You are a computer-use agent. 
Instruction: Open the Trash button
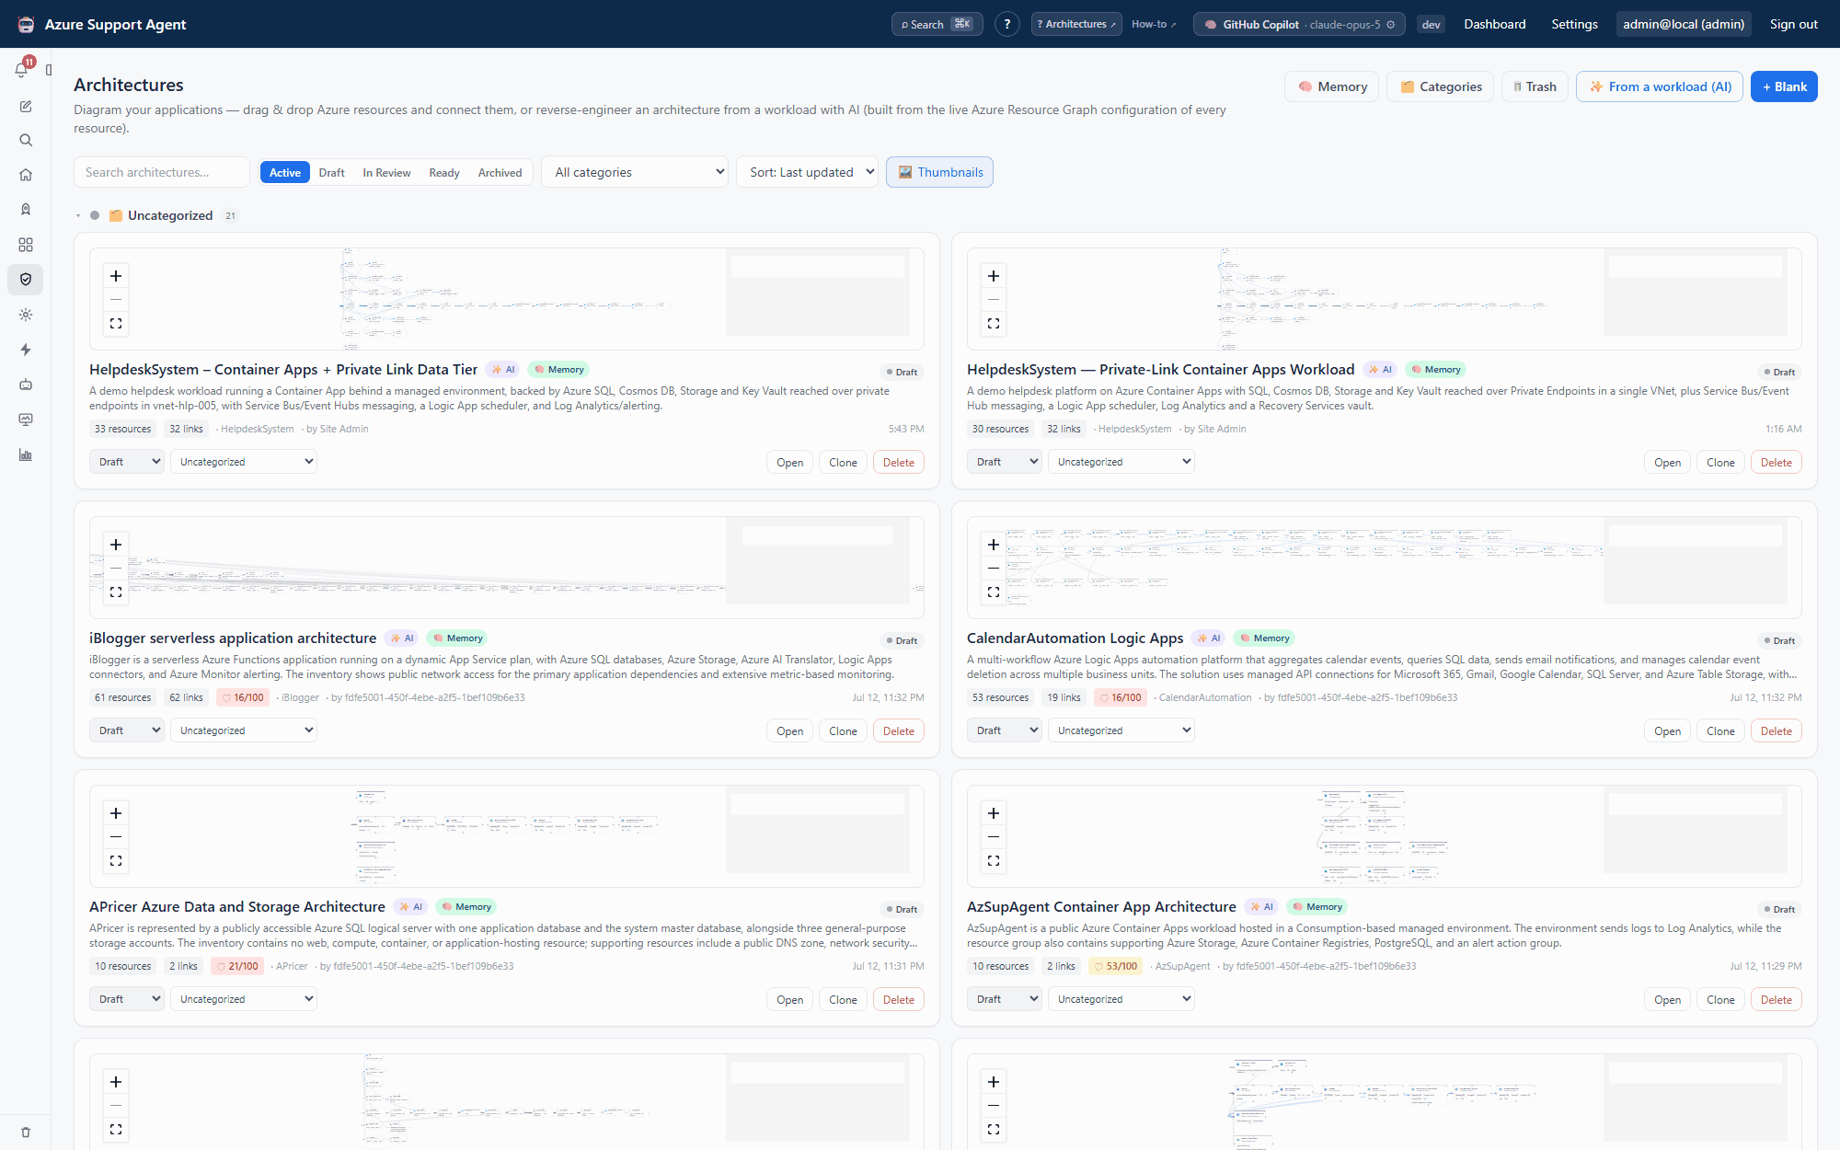(x=1535, y=86)
